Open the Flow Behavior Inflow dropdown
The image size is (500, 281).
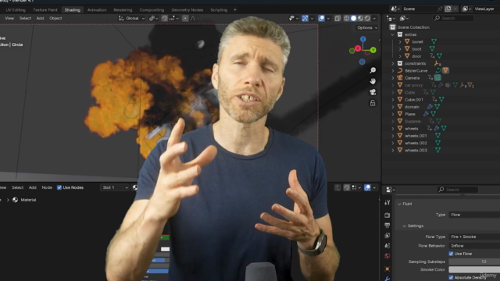[x=474, y=246]
